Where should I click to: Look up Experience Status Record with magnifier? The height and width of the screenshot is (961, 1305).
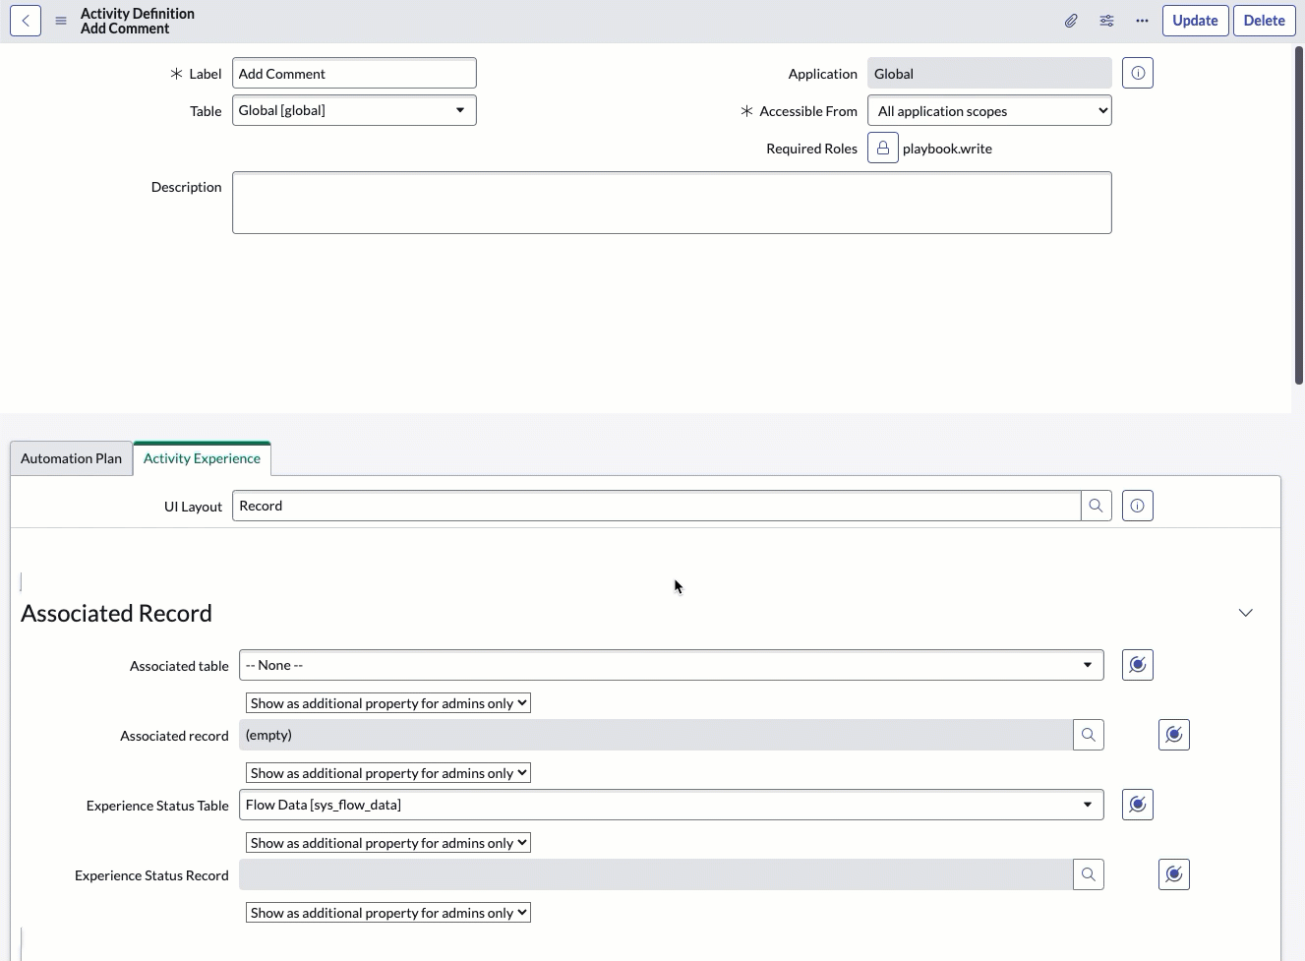(x=1089, y=874)
